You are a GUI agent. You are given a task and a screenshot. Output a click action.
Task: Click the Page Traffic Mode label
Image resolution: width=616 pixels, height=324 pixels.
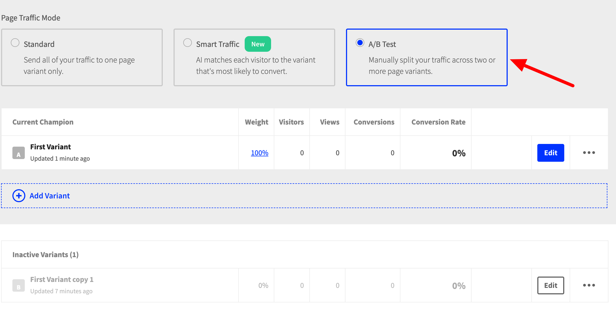(31, 18)
